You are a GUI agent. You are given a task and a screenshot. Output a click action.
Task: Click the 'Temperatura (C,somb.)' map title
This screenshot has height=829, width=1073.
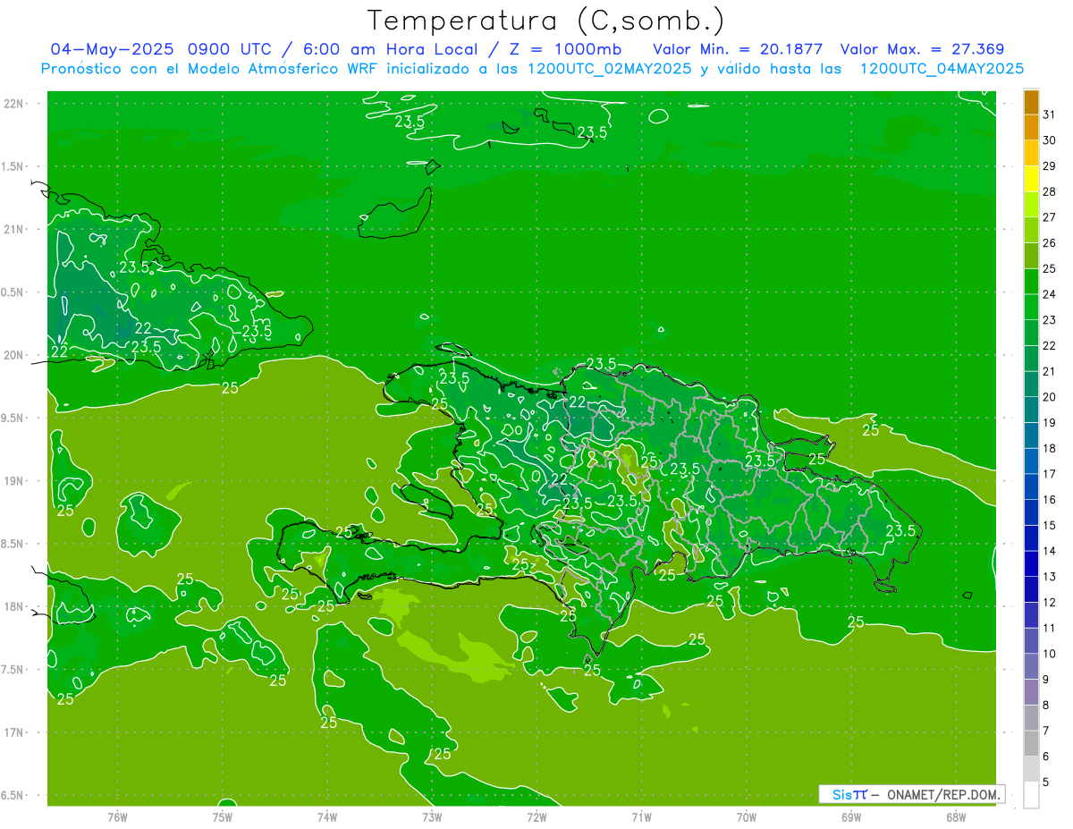545,21
